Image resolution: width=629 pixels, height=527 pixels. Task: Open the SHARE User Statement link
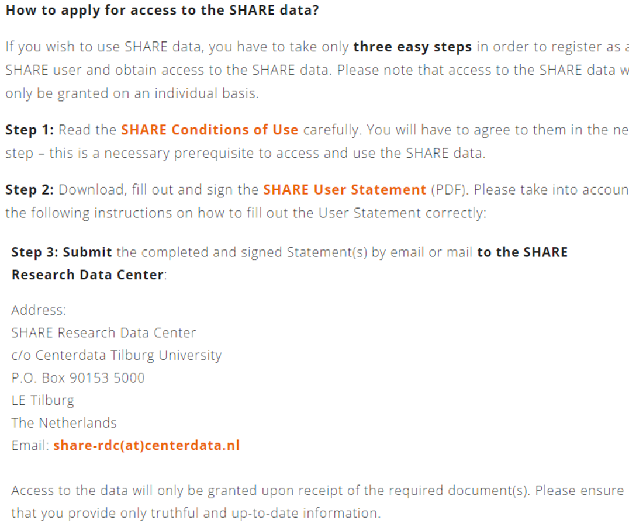click(344, 190)
